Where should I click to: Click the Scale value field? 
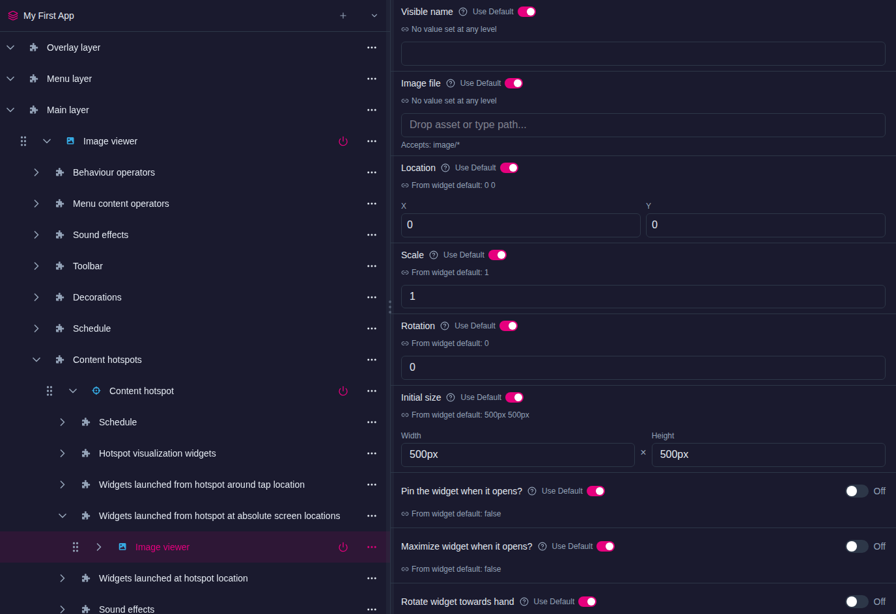[643, 297]
